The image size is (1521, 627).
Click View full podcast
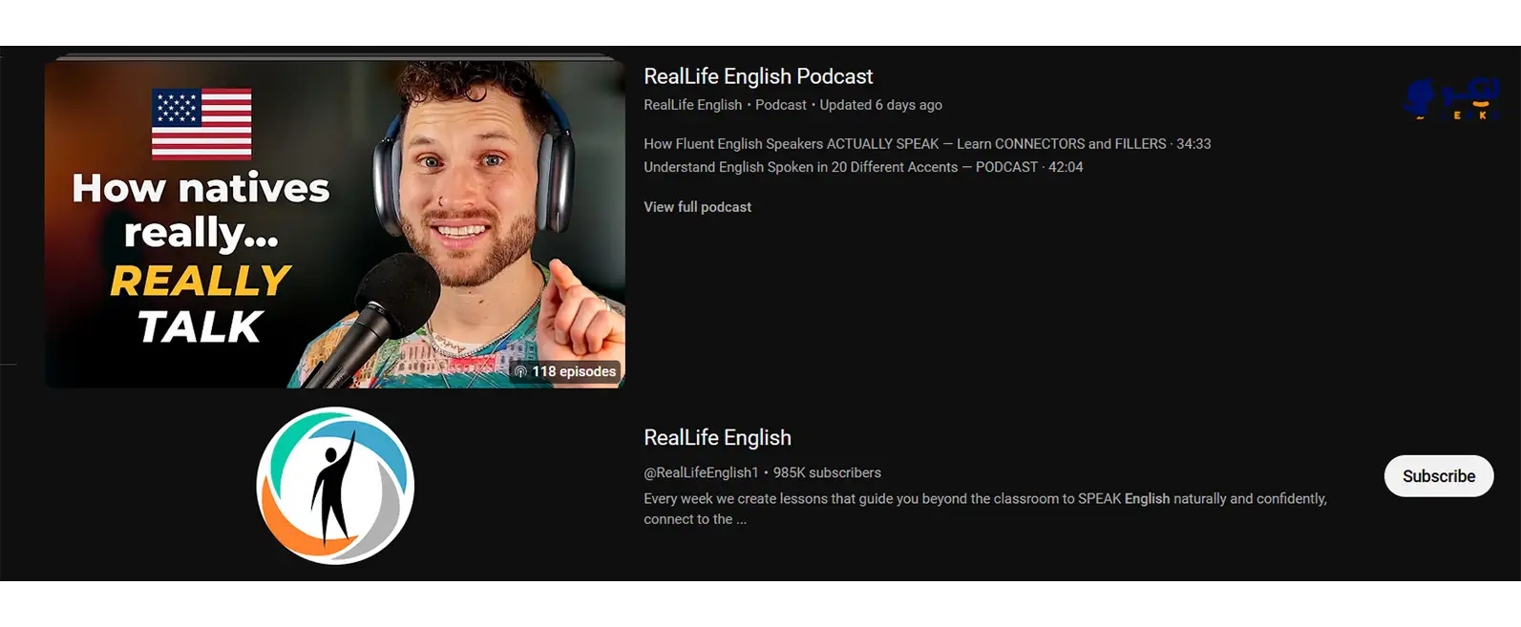tap(697, 207)
